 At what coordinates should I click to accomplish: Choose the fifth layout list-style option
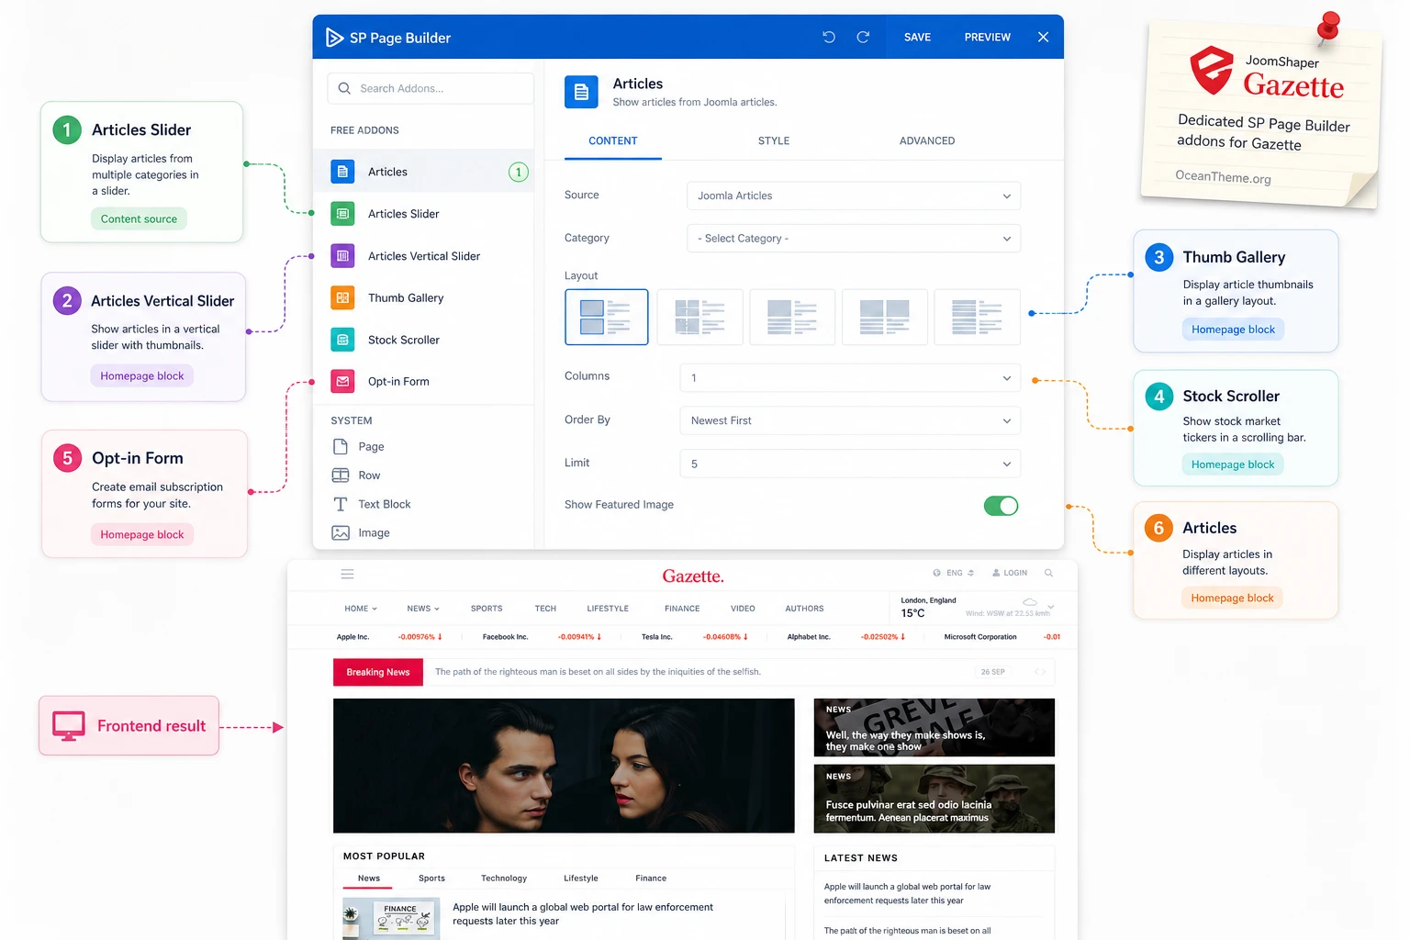click(x=978, y=317)
